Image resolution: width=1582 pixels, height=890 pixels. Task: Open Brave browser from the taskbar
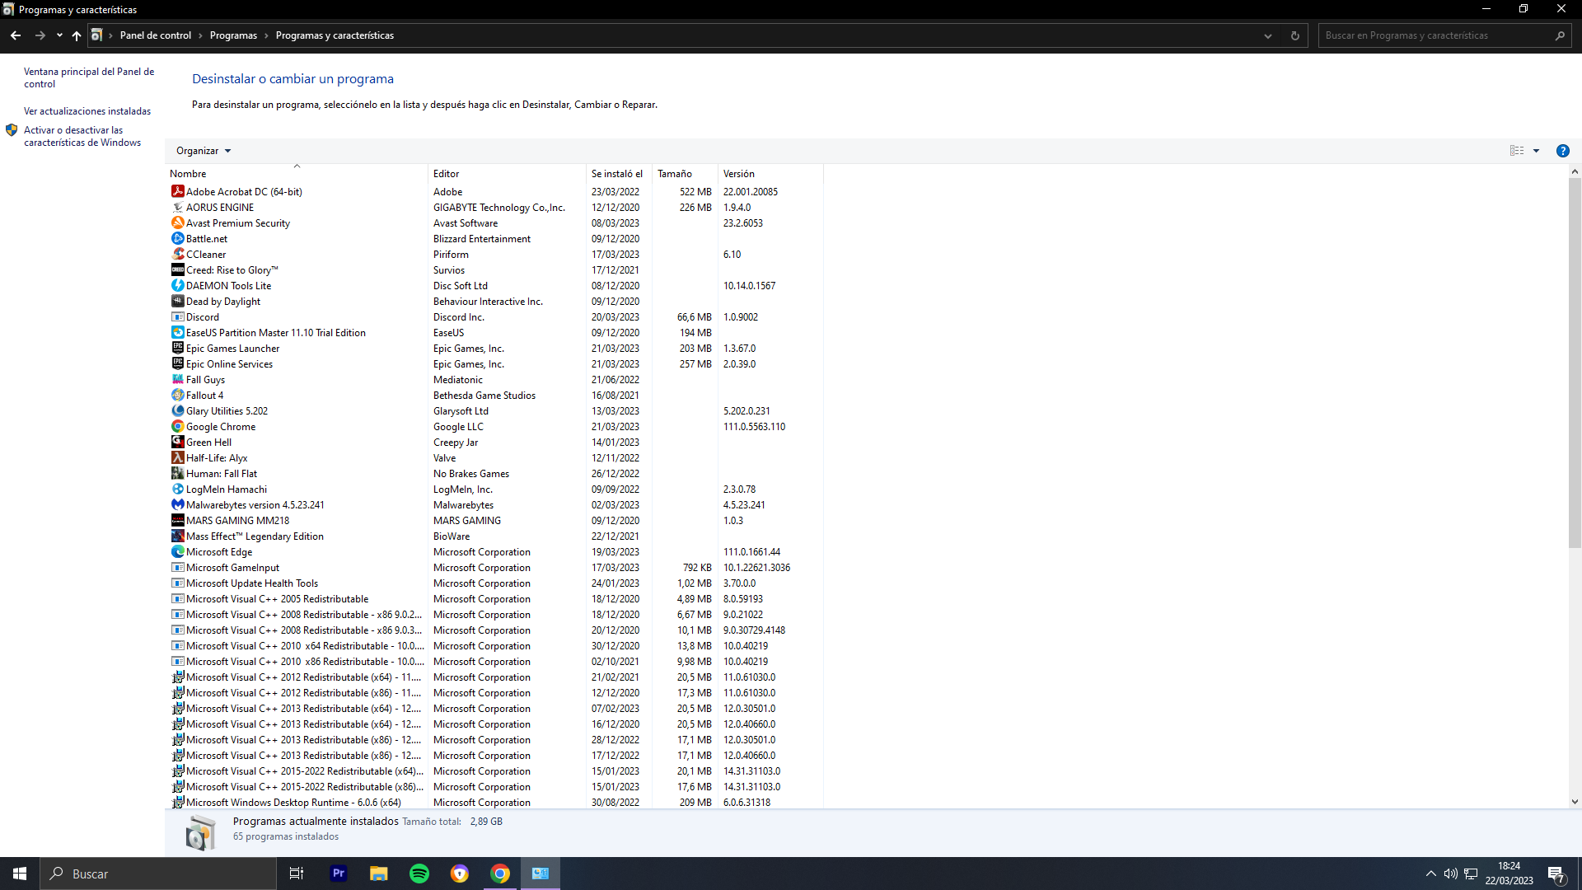pos(460,874)
